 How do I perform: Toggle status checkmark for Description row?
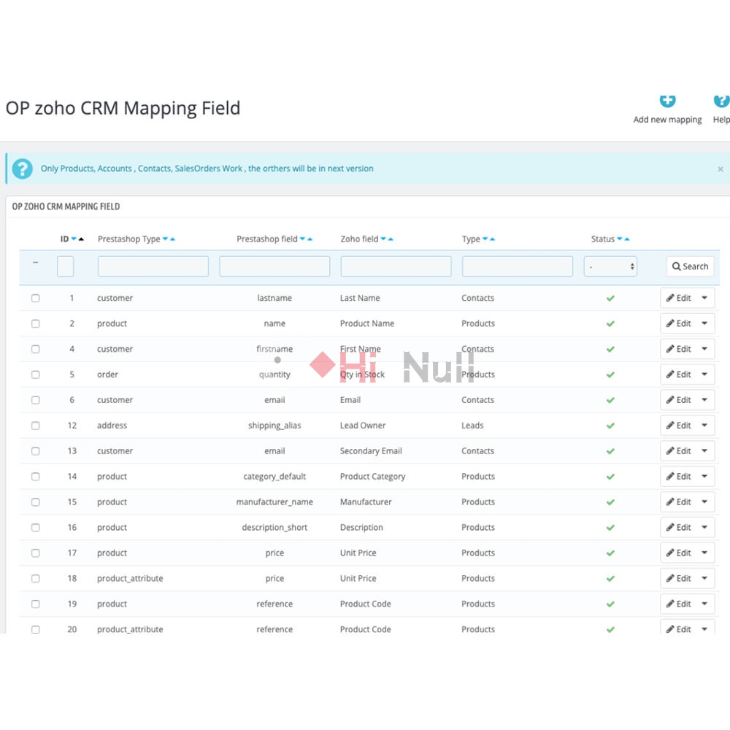click(610, 528)
